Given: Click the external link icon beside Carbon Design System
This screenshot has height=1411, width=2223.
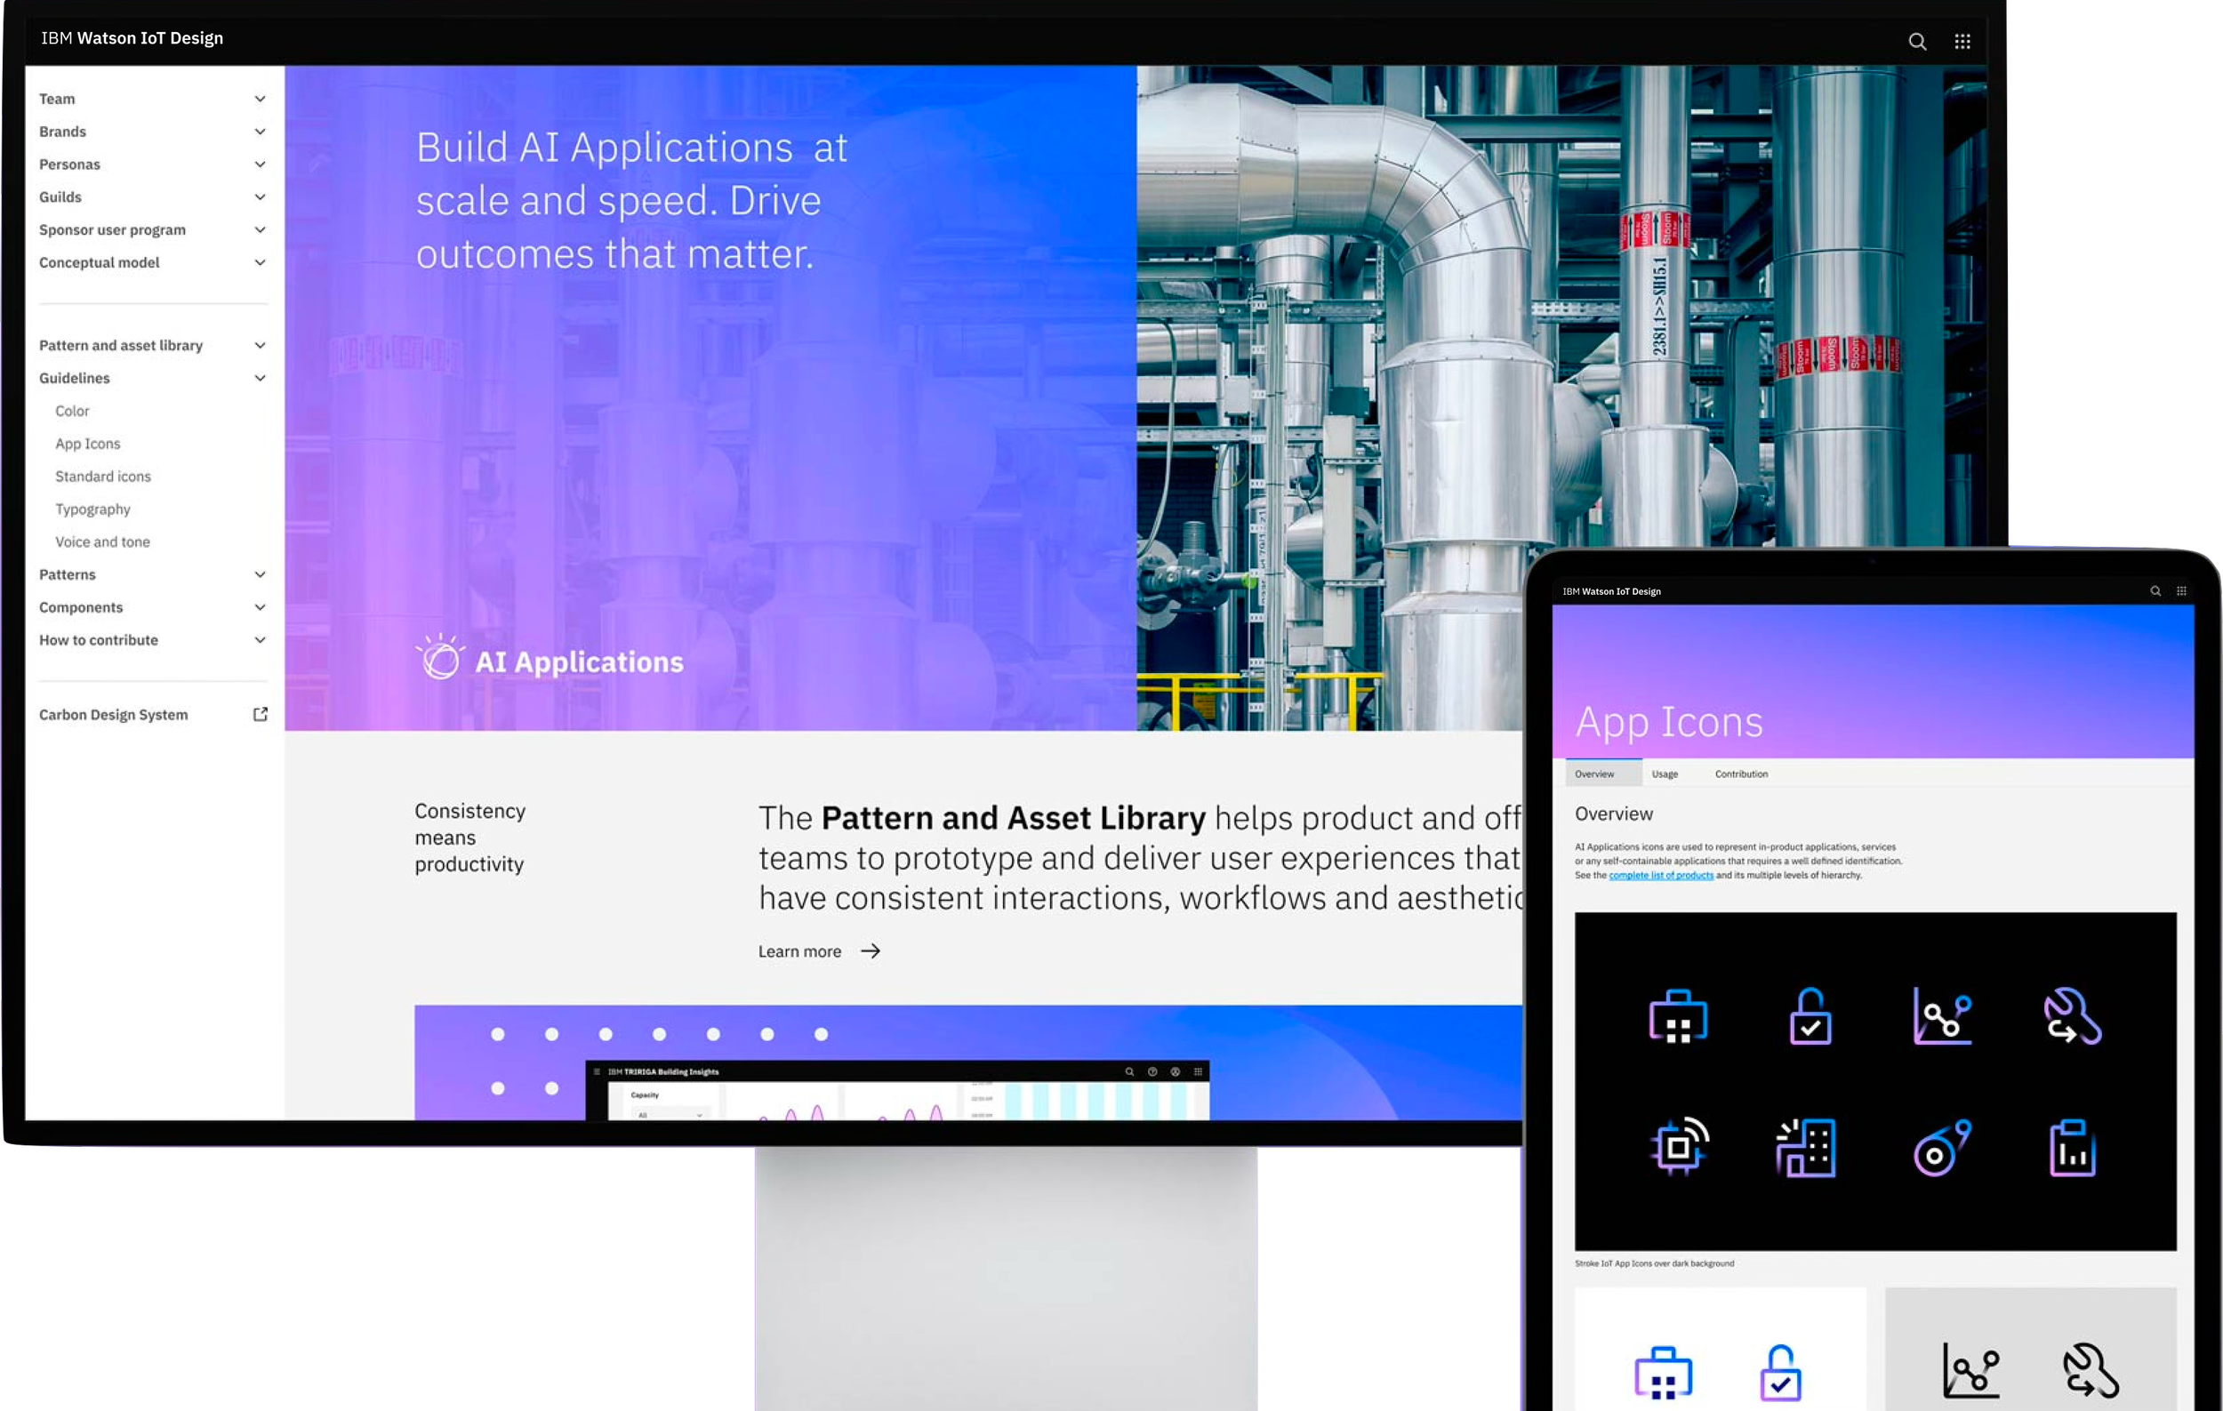Looking at the screenshot, I should click(260, 713).
